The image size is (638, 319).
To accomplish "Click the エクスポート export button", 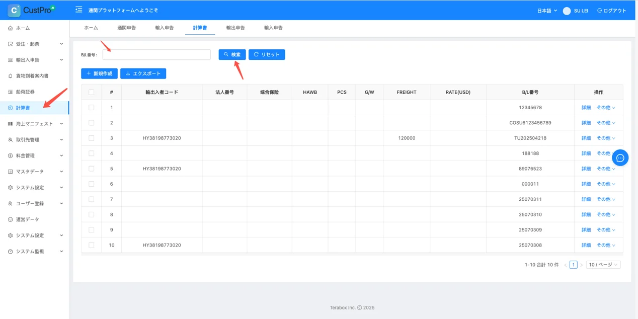I will click(x=143, y=73).
